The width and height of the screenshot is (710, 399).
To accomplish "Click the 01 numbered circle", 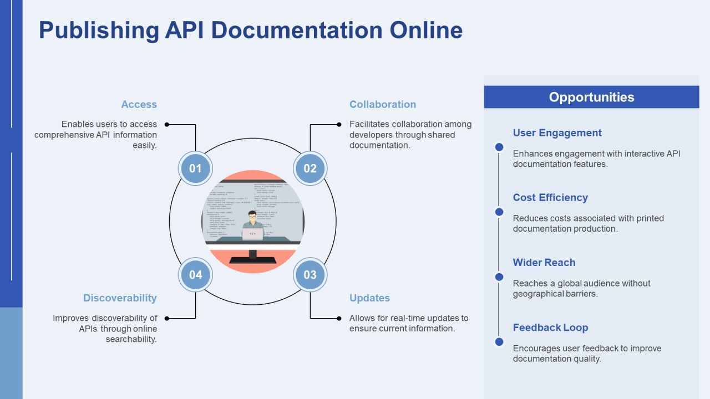I will [195, 168].
